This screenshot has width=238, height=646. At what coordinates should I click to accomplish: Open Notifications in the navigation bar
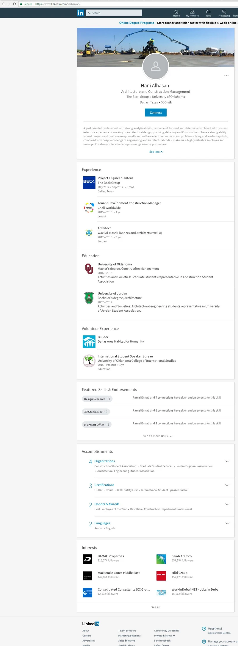(x=236, y=13)
